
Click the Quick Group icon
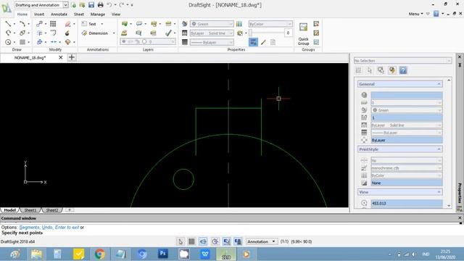[x=303, y=28]
